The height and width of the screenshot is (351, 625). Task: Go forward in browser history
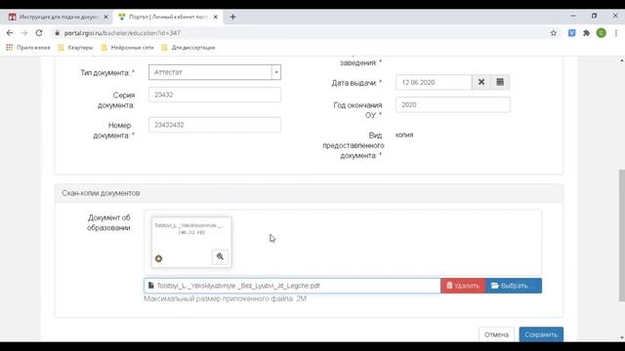tap(23, 33)
